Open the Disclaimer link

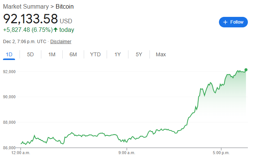(61, 42)
